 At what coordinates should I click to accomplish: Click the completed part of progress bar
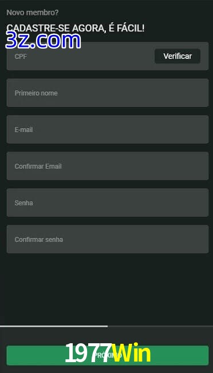[x=54, y=326]
